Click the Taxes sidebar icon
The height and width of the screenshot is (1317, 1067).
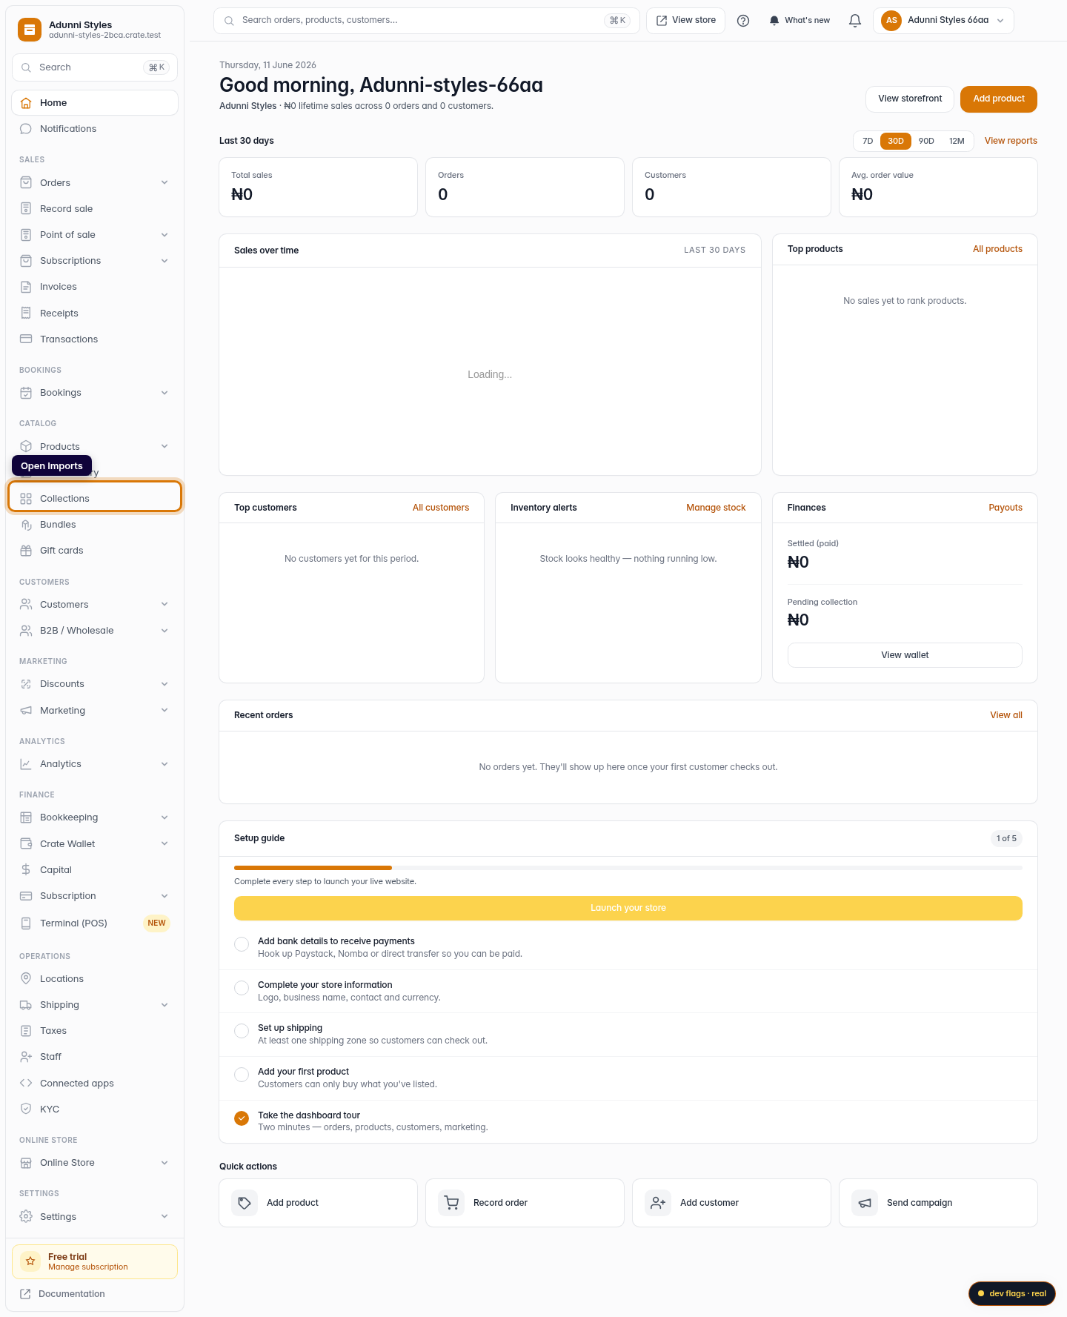pos(26,1031)
